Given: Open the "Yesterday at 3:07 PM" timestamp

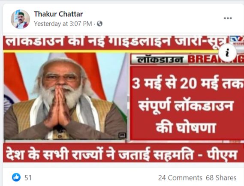Looking at the screenshot, I should [63, 24].
